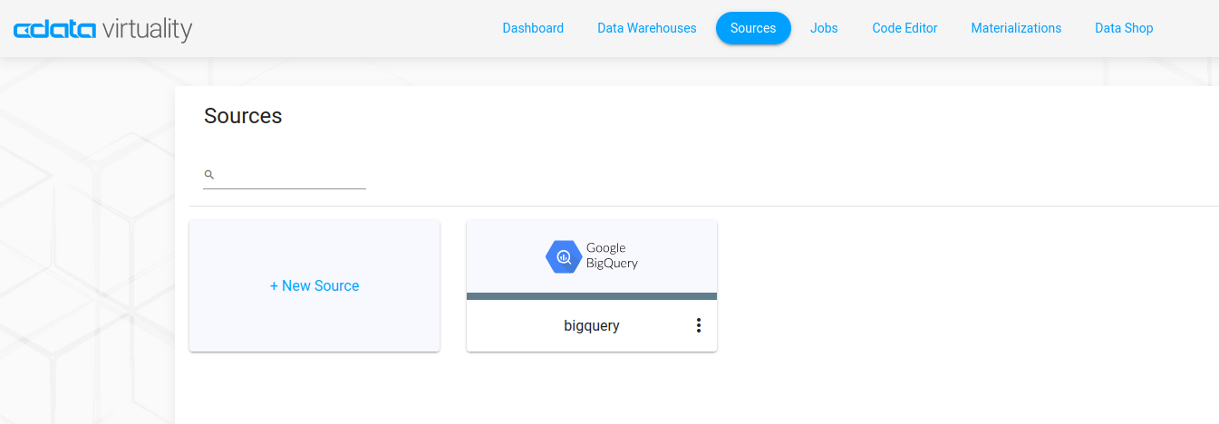1219x424 pixels.
Task: Open the bigquery source three-dot menu
Action: [x=698, y=325]
